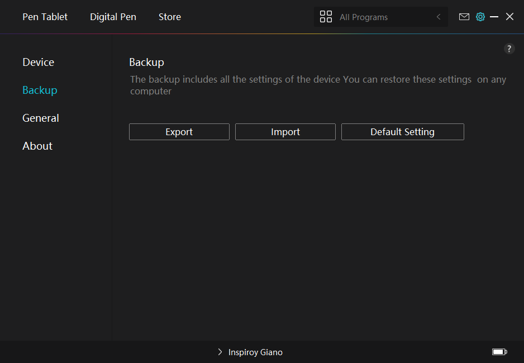Viewport: 524px width, 363px height.
Task: Collapse the program list with left chevron
Action: pos(439,17)
